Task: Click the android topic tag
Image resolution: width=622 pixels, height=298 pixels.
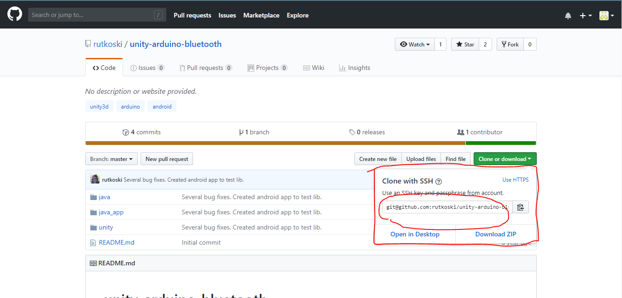Action: [x=162, y=106]
